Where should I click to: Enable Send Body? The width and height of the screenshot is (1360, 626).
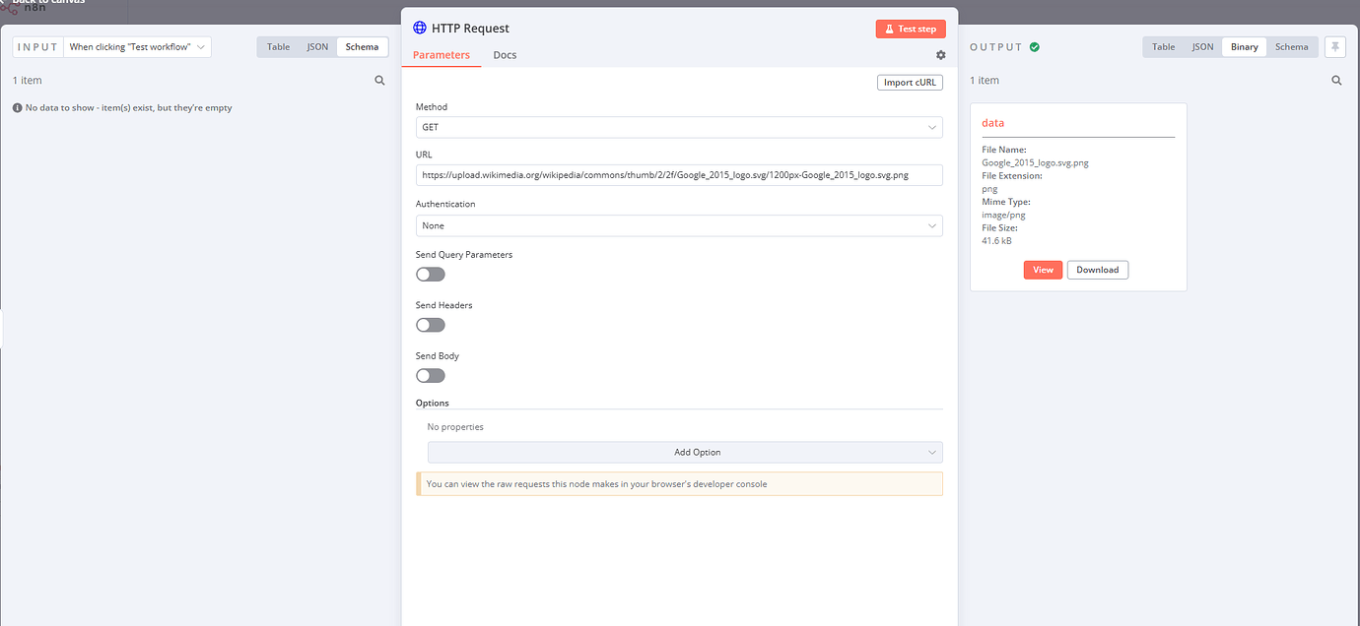pos(430,375)
